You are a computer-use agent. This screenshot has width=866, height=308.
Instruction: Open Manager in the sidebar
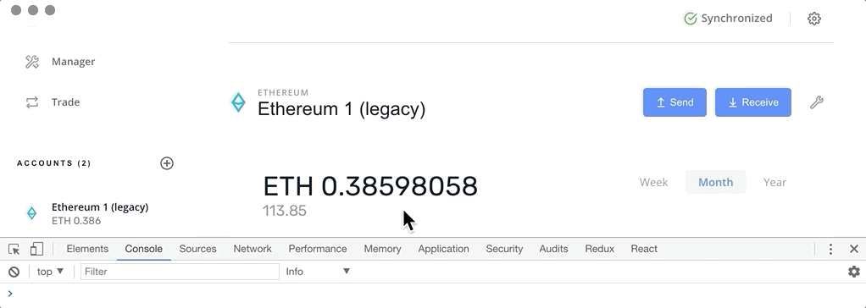click(73, 61)
